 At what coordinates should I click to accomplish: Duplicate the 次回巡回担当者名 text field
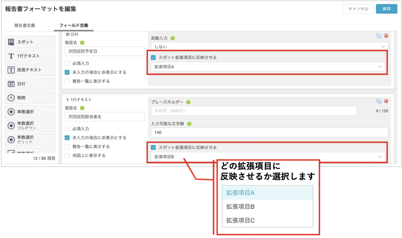(379, 101)
